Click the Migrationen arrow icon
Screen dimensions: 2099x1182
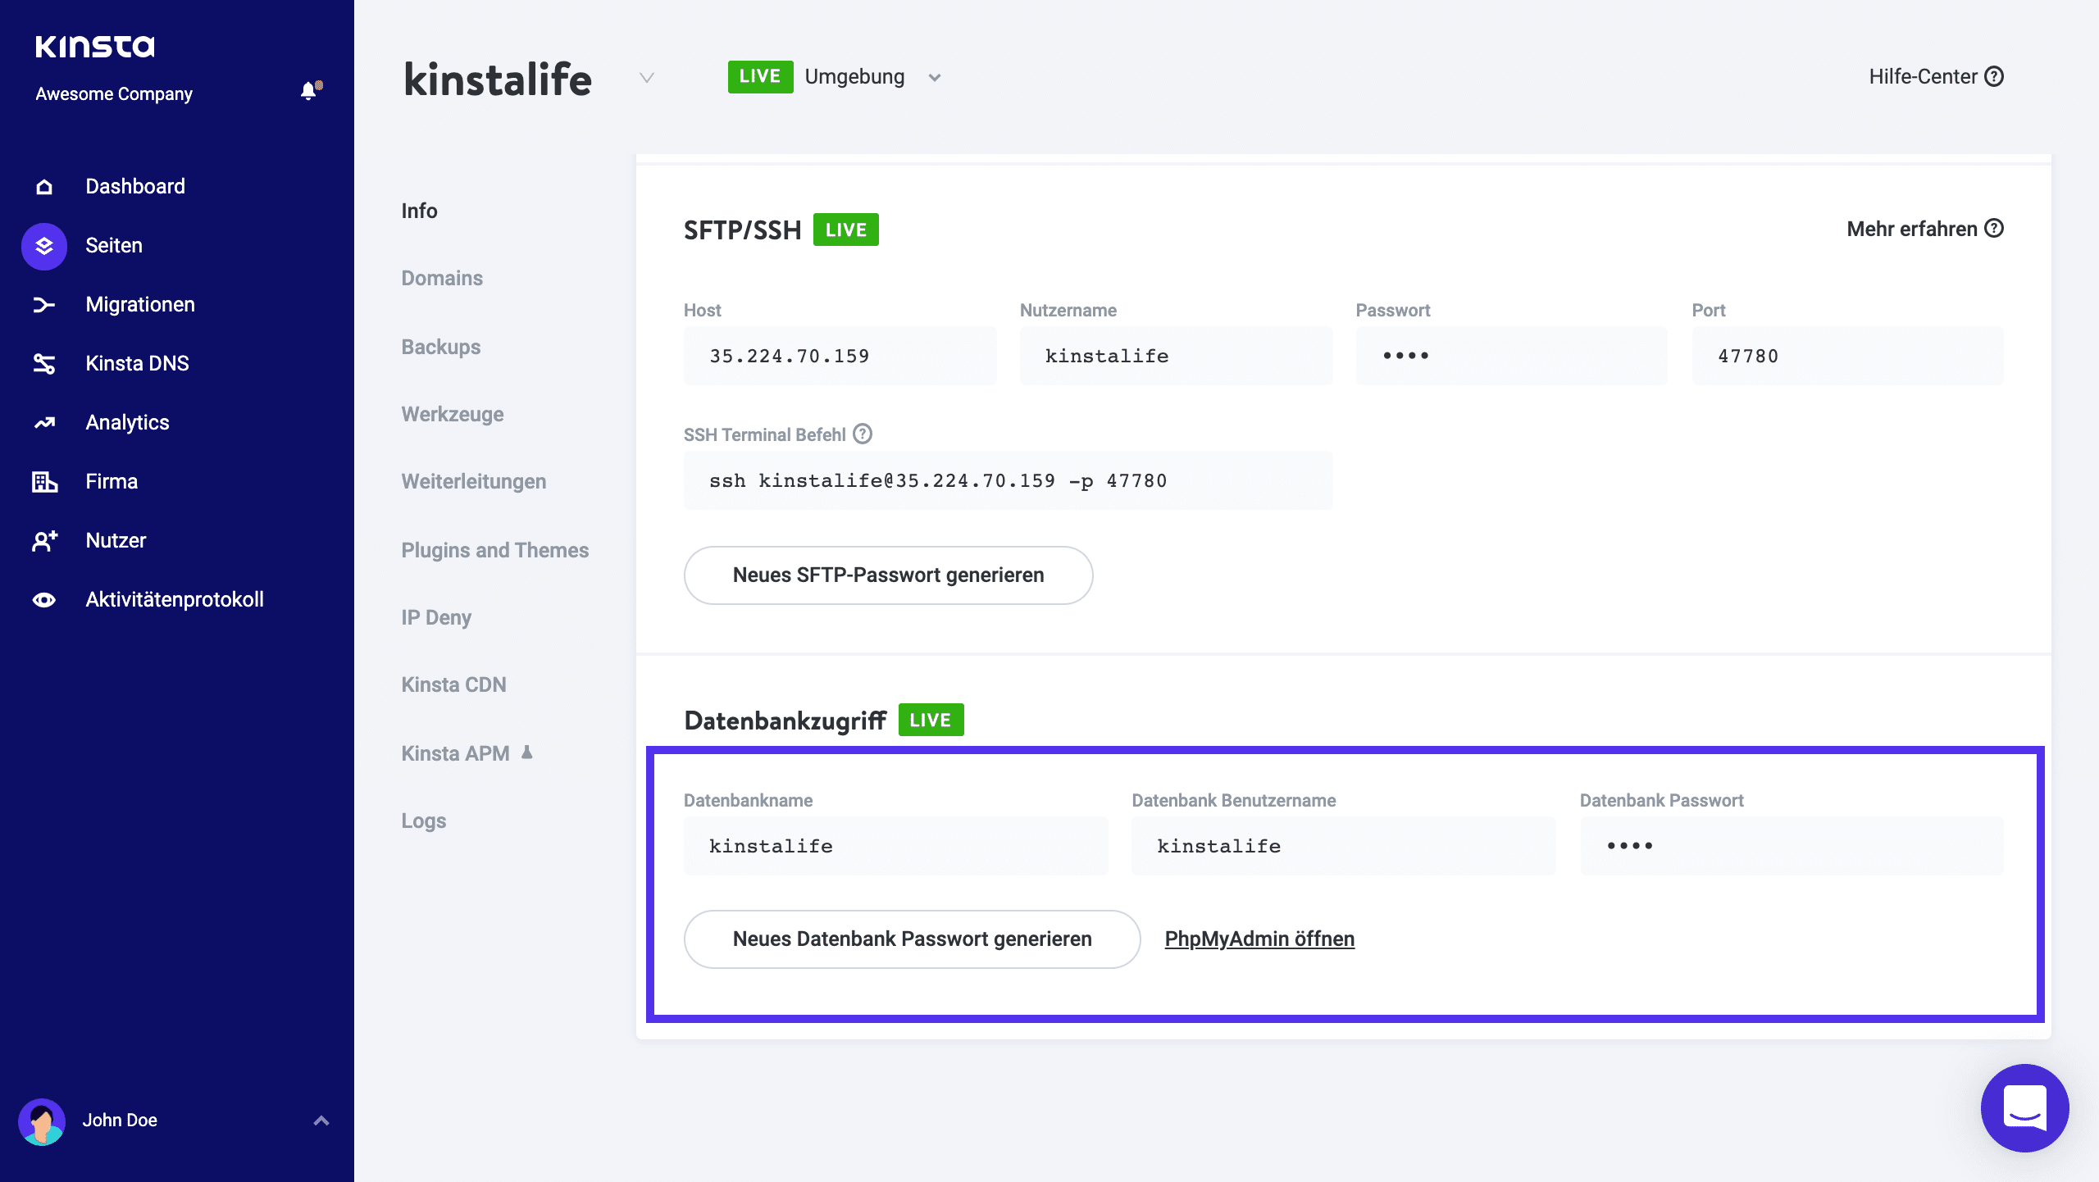tap(43, 304)
